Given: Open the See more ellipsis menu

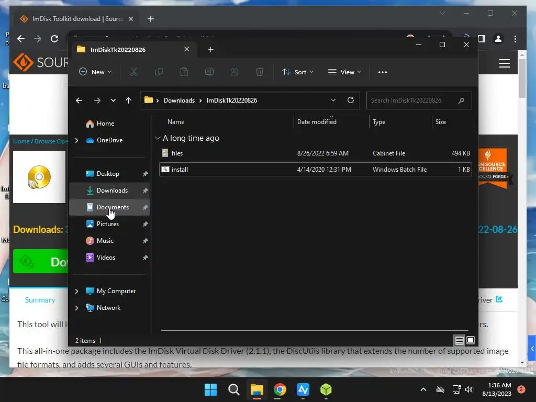Looking at the screenshot, I should (383, 72).
